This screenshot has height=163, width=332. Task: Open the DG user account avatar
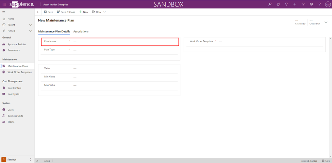point(328,4)
